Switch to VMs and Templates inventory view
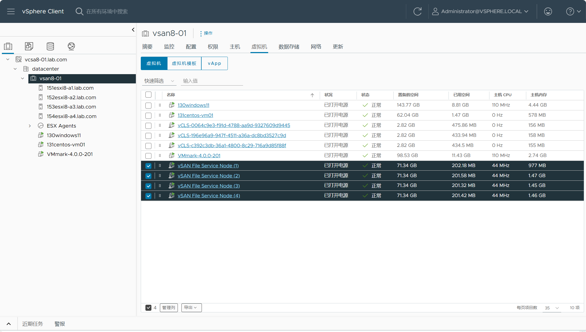 (29, 46)
